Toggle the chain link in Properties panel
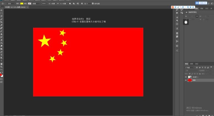The height and width of the screenshot is (116, 214). (197, 16)
